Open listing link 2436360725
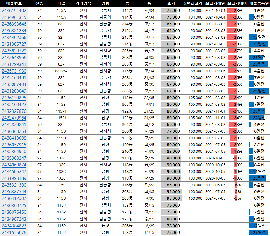This screenshot has height=236, width=270. pos(14,206)
